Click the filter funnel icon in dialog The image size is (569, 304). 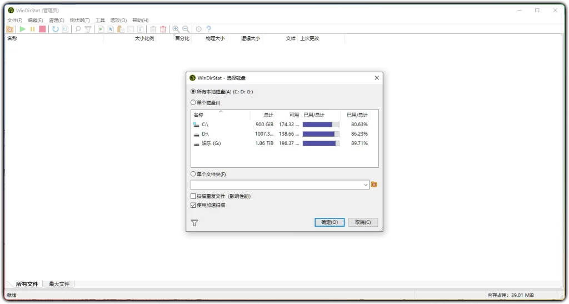[195, 223]
